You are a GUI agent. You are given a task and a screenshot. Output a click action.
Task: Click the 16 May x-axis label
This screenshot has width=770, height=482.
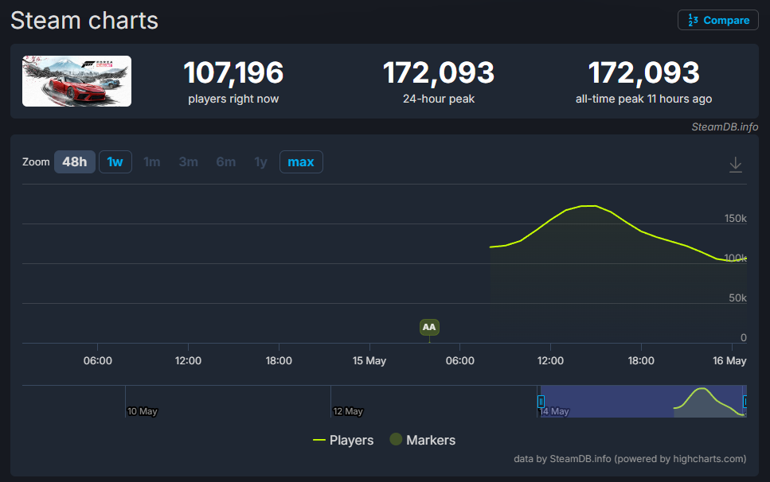729,361
